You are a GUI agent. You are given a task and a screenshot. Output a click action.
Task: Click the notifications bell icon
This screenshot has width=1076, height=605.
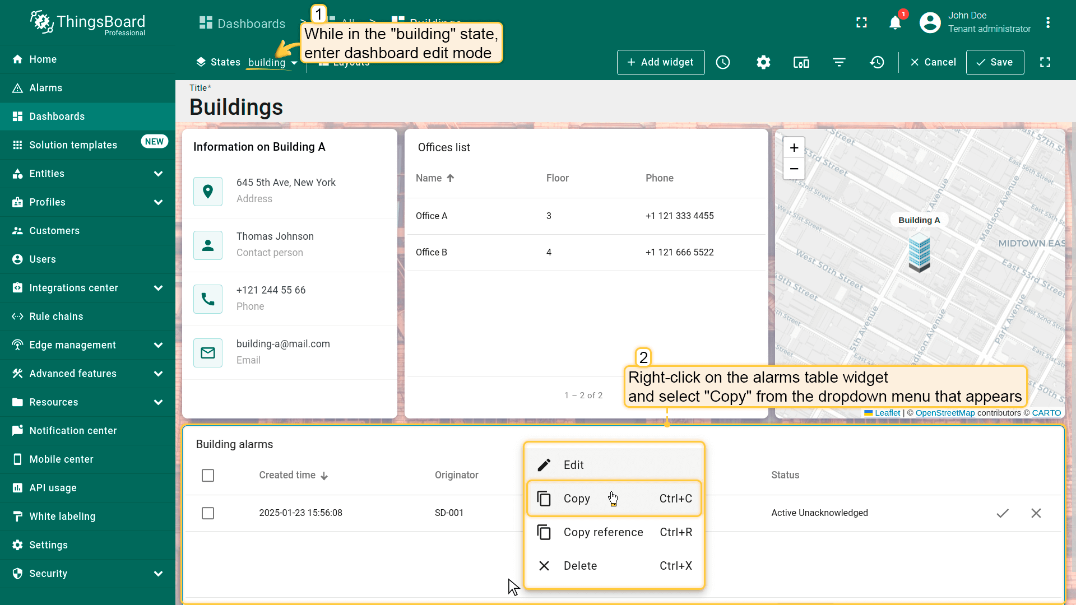[895, 23]
